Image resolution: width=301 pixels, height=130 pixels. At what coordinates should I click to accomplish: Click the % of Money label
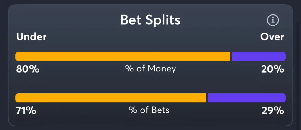(150, 69)
